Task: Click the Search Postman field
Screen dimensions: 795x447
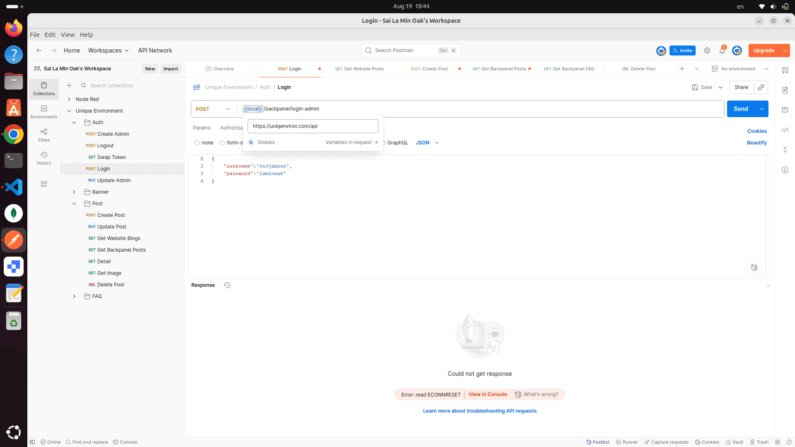Action: click(411, 50)
